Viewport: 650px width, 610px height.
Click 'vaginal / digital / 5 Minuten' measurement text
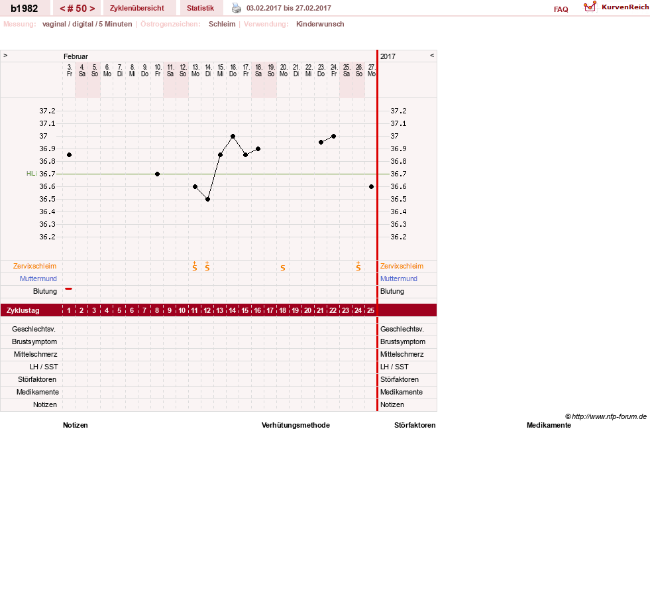87,24
